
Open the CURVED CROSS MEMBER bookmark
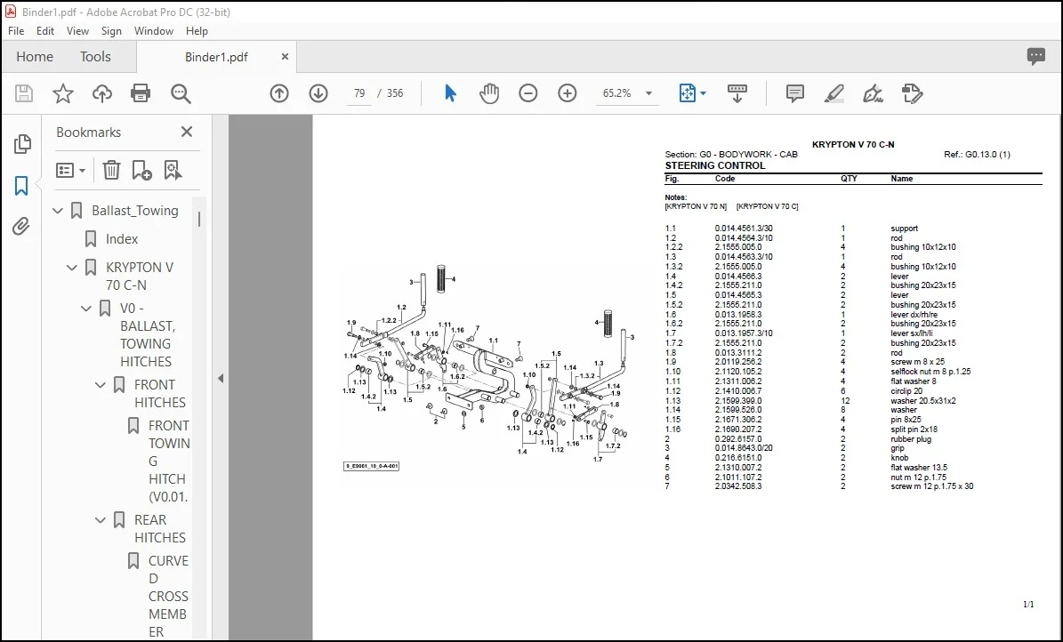169,597
